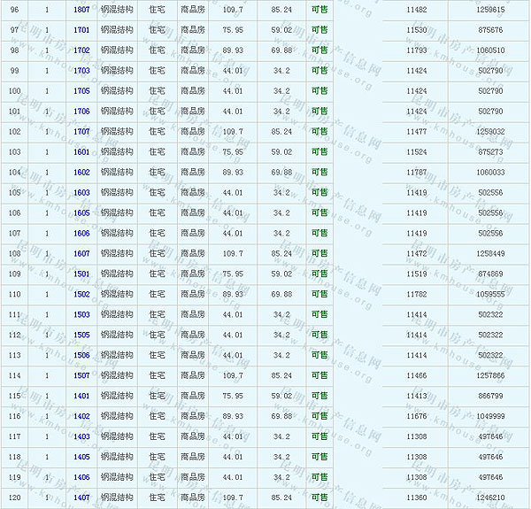Image resolution: width=531 pixels, height=509 pixels.
Task: Open room 1407 link
Action: click(x=81, y=497)
